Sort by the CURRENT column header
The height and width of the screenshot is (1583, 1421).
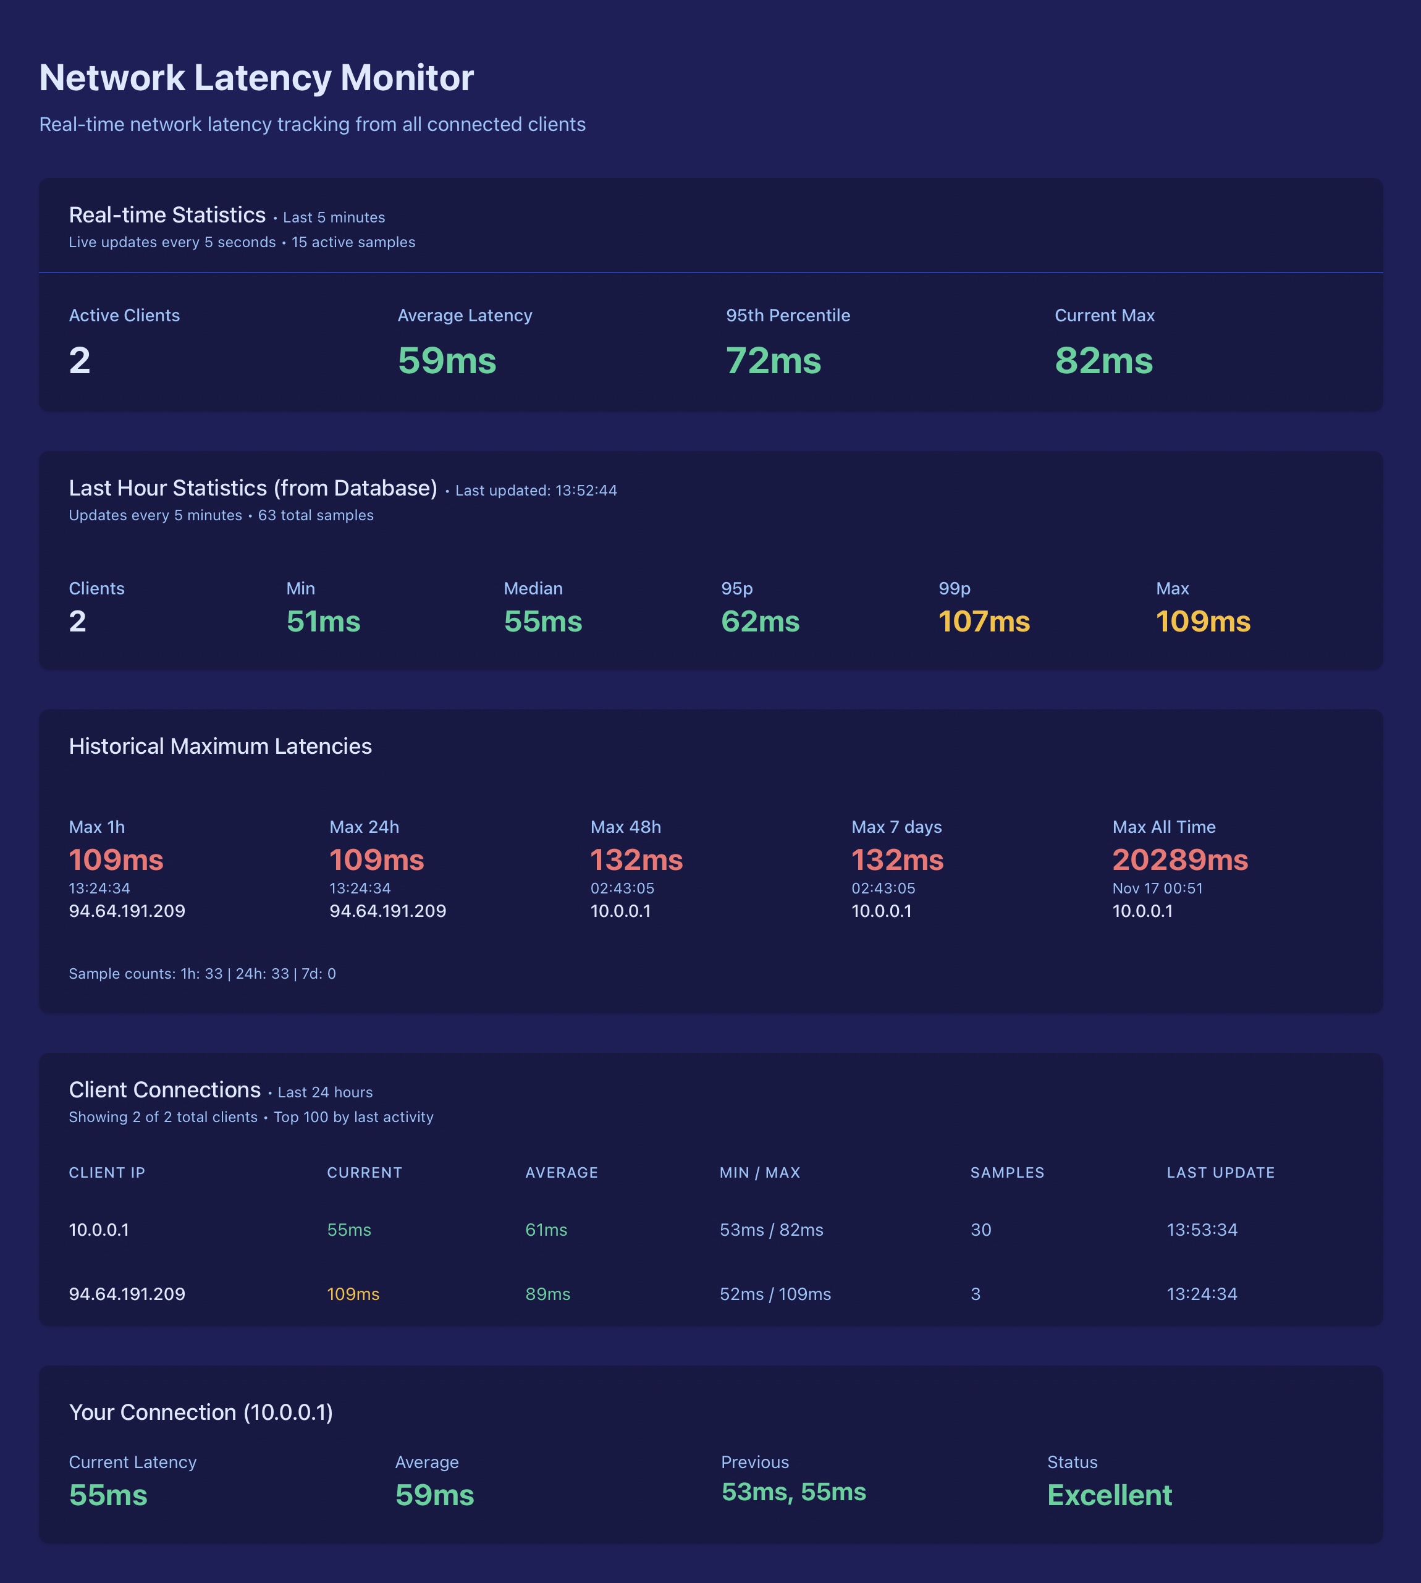click(364, 1172)
